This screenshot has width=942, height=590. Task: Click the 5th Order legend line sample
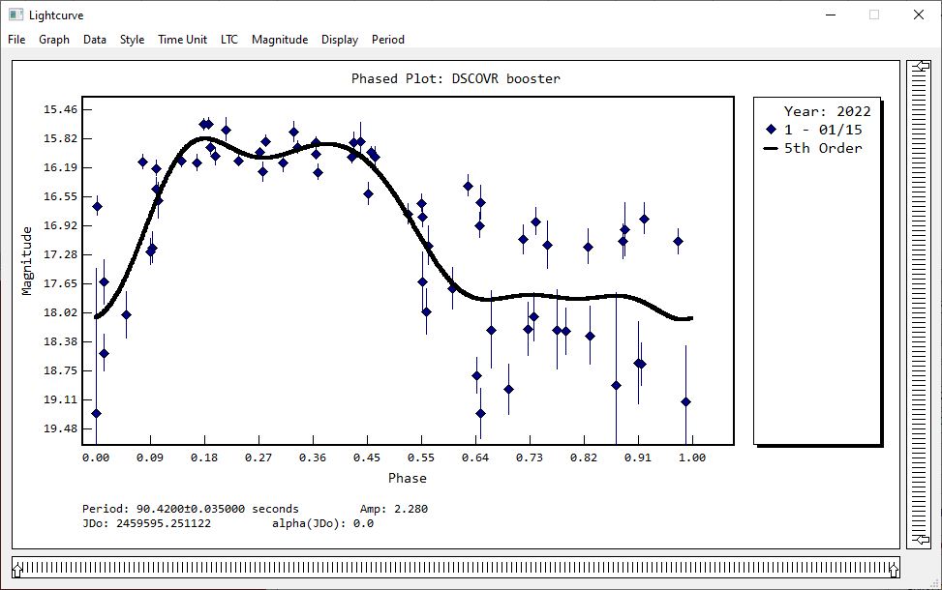[x=771, y=148]
